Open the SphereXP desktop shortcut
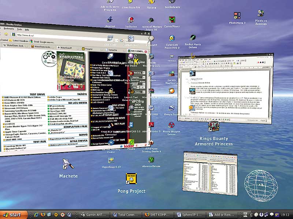This screenshot has height=219, width=293. (x=151, y=39)
